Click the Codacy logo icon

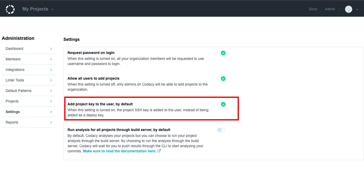coord(10,9)
